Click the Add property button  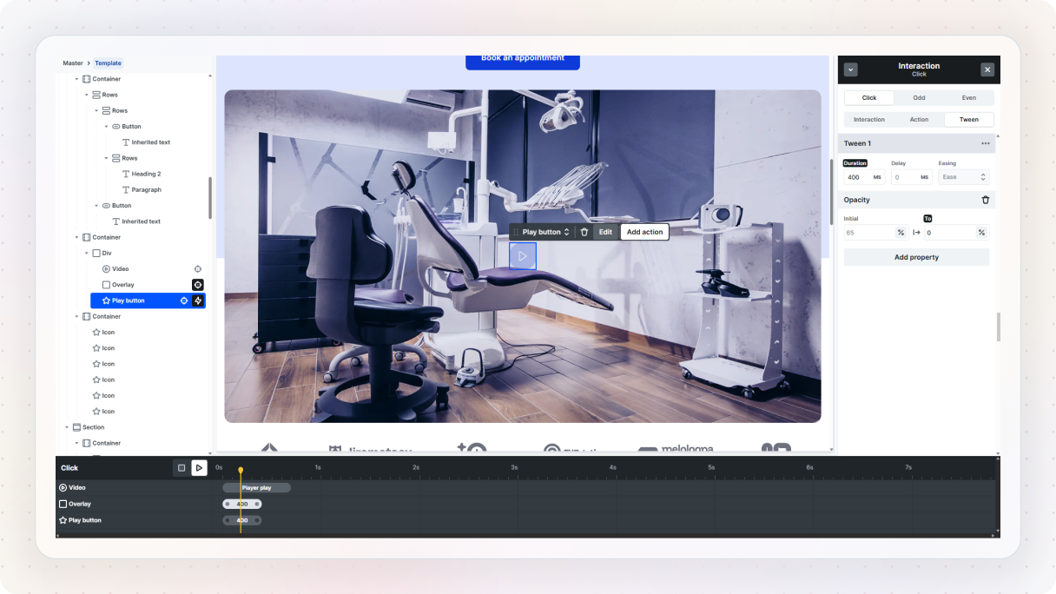point(916,257)
